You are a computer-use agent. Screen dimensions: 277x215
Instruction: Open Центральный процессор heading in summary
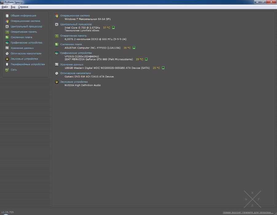click(76, 24)
